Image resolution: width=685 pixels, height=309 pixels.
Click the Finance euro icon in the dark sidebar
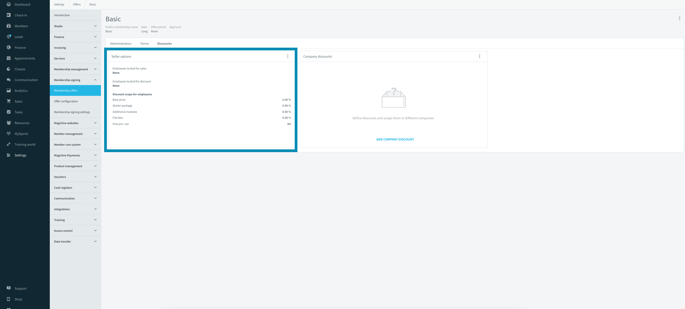coord(9,47)
